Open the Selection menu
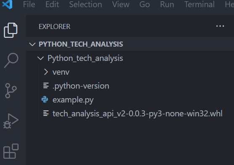Image resolution: width=234 pixels, height=165 pixels. (86, 4)
